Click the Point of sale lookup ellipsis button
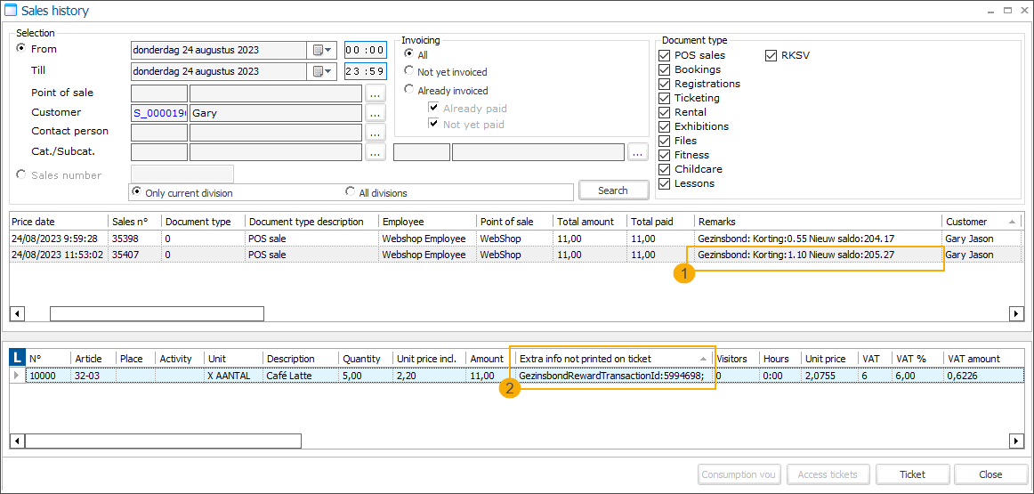Screen dimensions: 1034x494 point(376,93)
